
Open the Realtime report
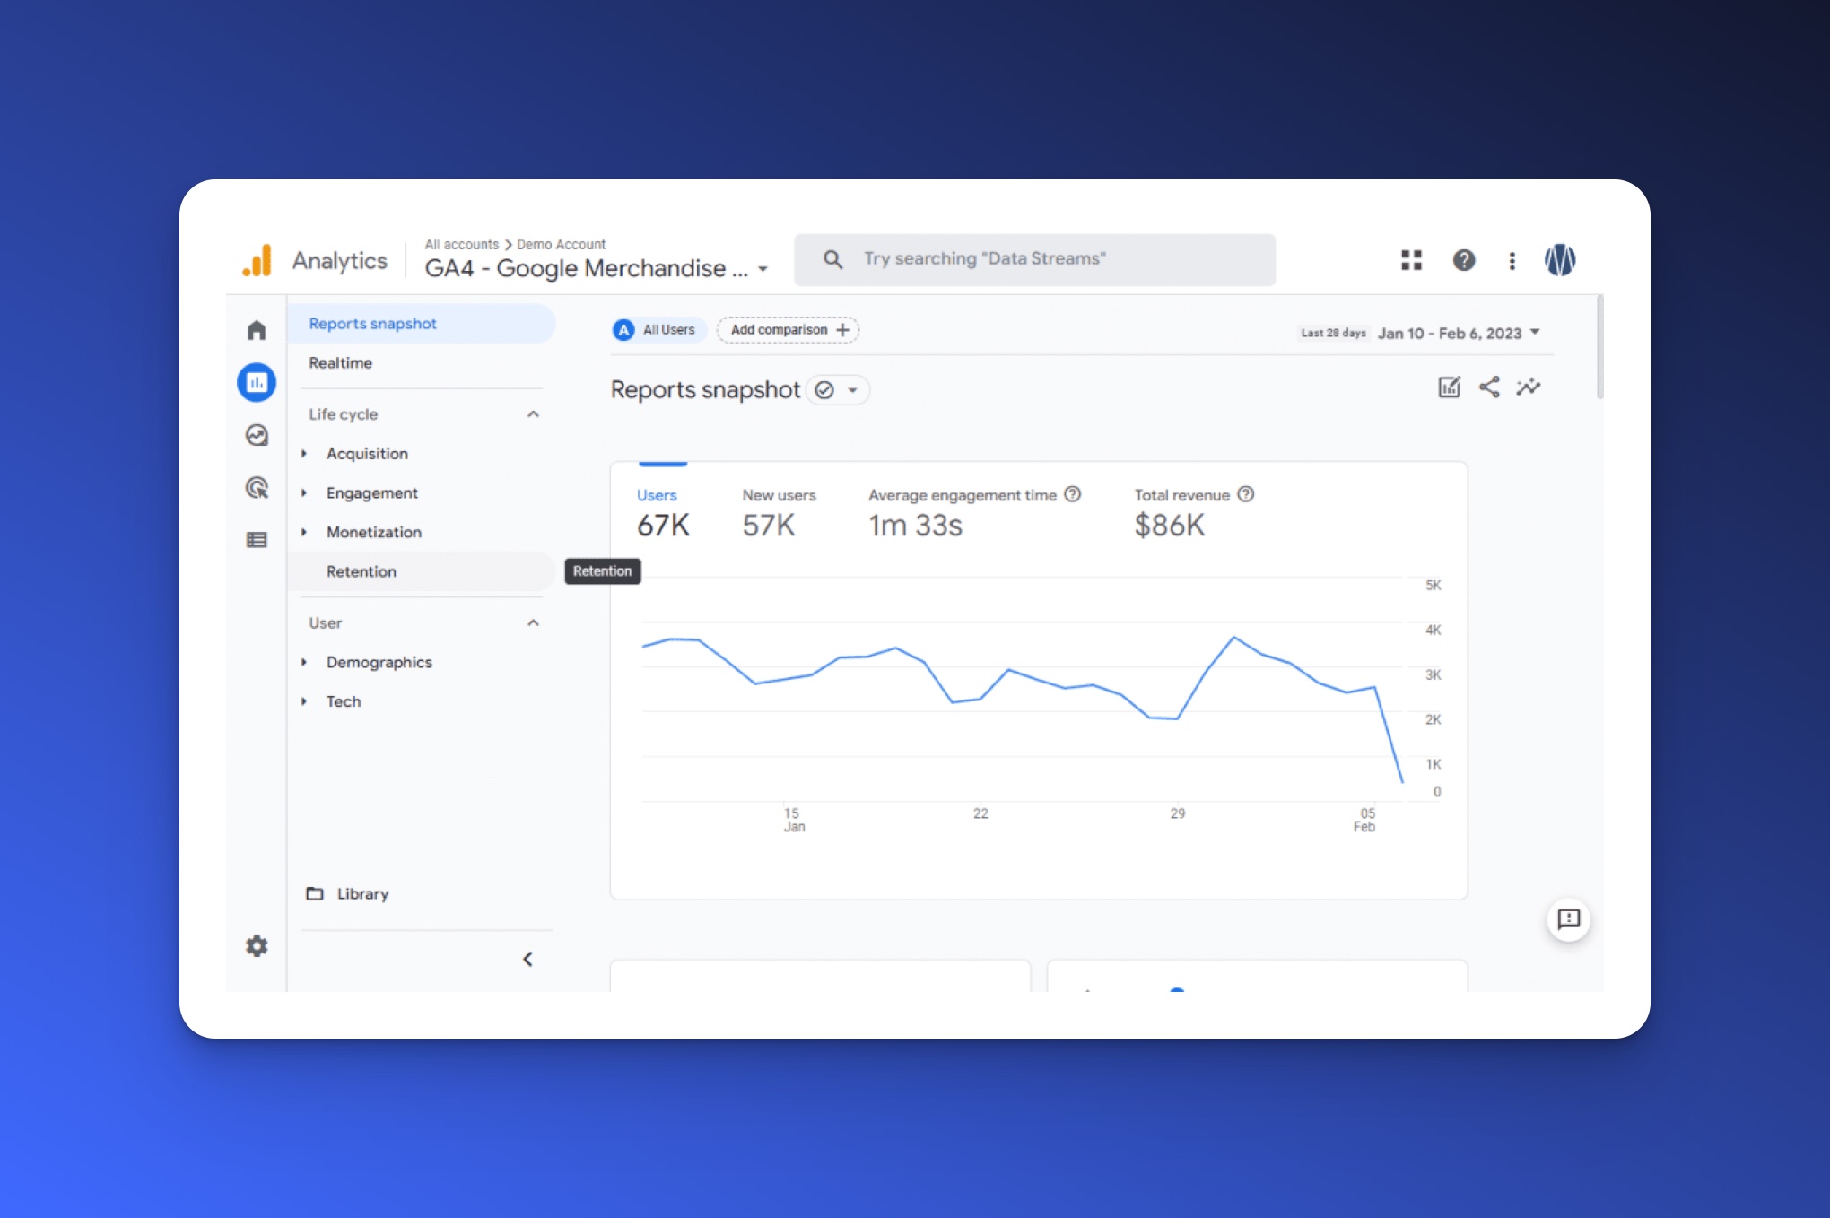pyautogui.click(x=340, y=362)
